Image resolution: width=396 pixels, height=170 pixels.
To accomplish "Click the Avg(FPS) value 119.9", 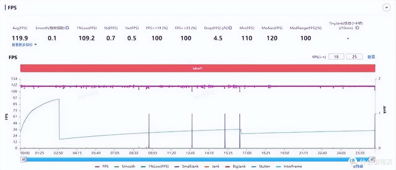I will pyautogui.click(x=20, y=38).
